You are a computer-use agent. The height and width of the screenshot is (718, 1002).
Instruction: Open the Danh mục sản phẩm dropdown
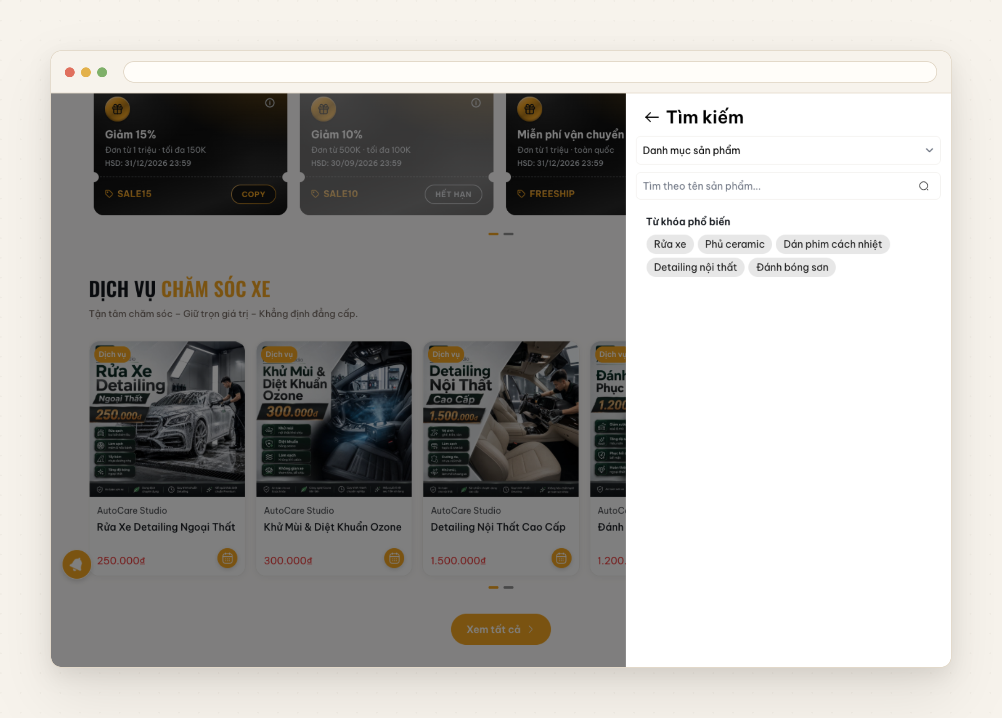coord(788,151)
